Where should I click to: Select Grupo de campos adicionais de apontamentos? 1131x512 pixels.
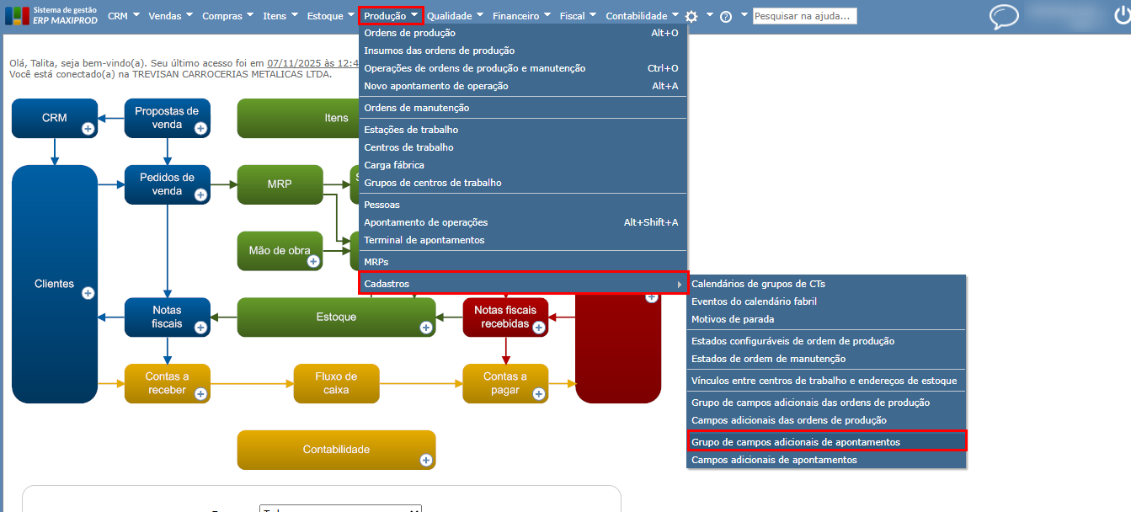tap(827, 442)
